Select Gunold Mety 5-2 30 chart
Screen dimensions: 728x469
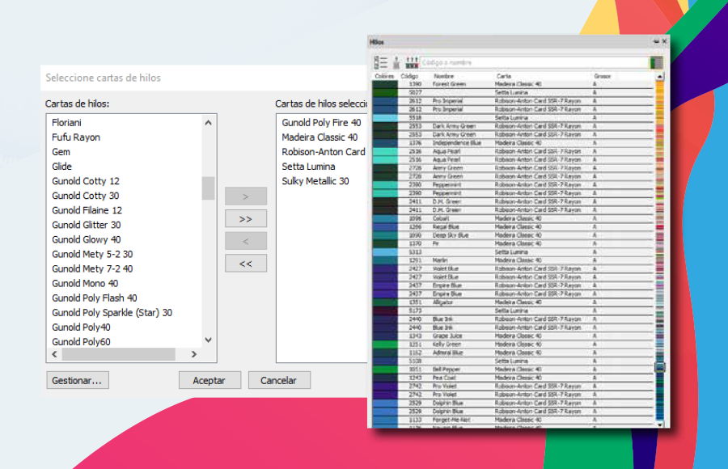pyautogui.click(x=92, y=254)
